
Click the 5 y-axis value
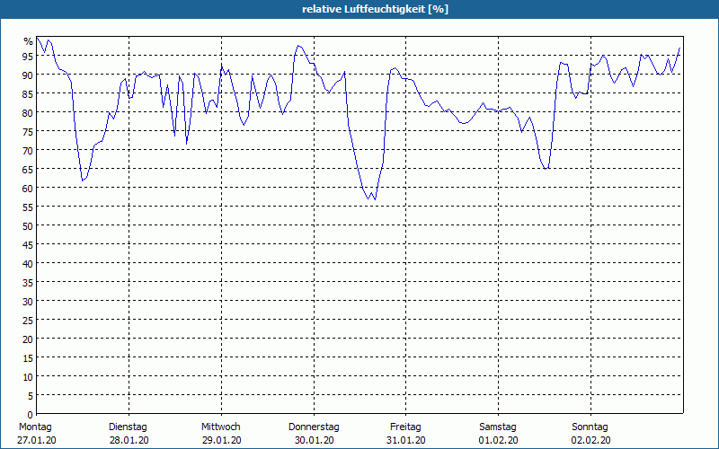pyautogui.click(x=31, y=396)
